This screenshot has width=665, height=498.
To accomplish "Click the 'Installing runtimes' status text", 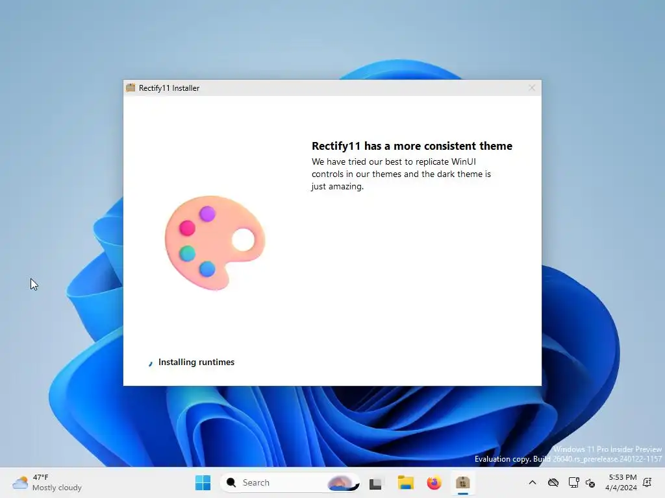I will click(x=196, y=362).
